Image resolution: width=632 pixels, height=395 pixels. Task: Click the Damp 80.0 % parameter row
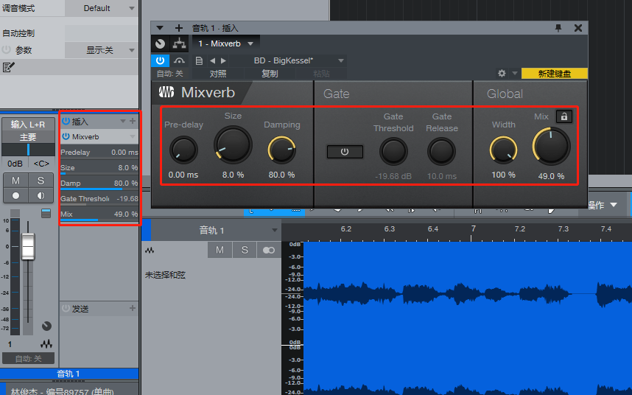tap(99, 183)
